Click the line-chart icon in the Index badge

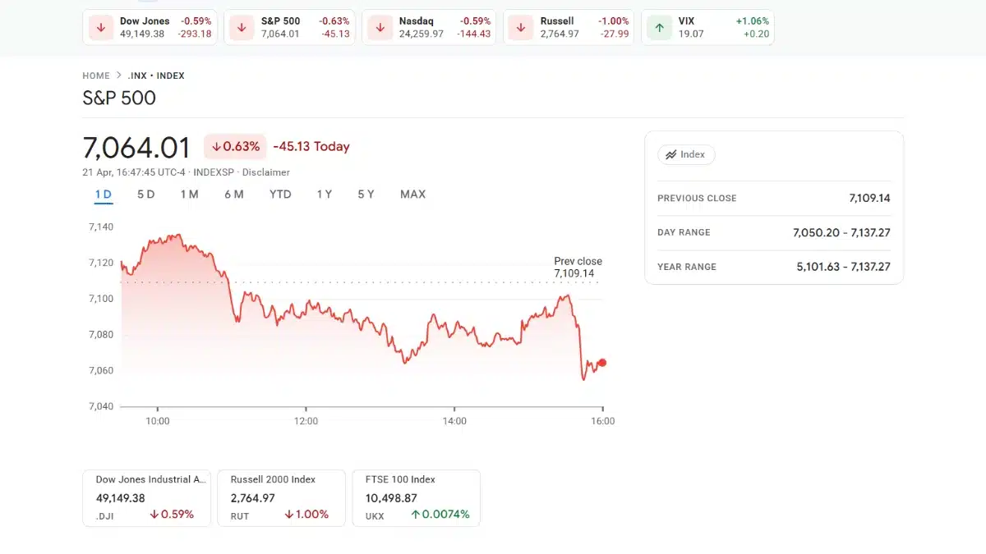tap(671, 154)
